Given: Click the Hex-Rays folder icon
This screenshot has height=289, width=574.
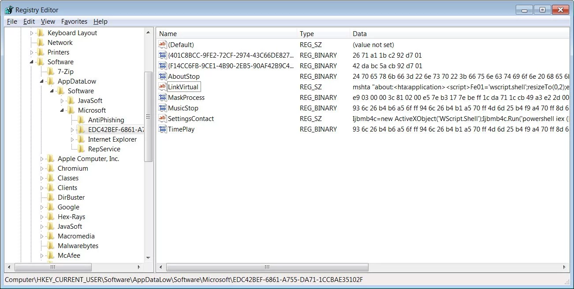Looking at the screenshot, I should pyautogui.click(x=51, y=217).
